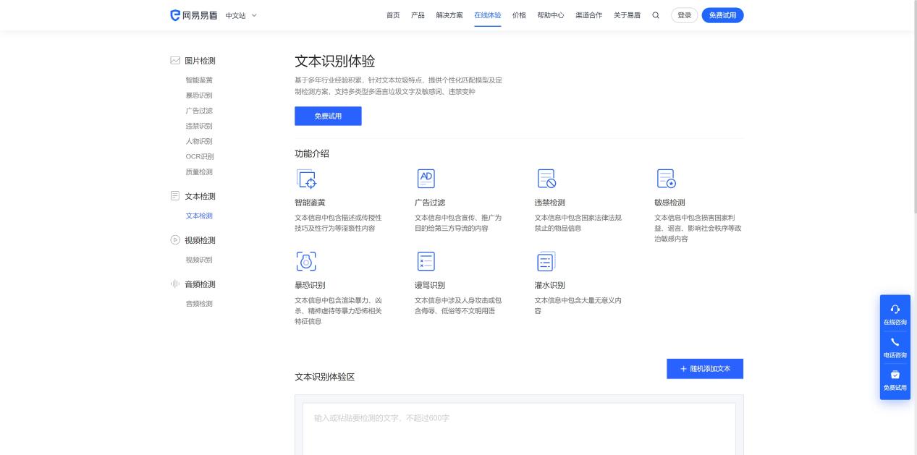Click the 功能介绍 section heading
The height and width of the screenshot is (455, 917).
312,153
